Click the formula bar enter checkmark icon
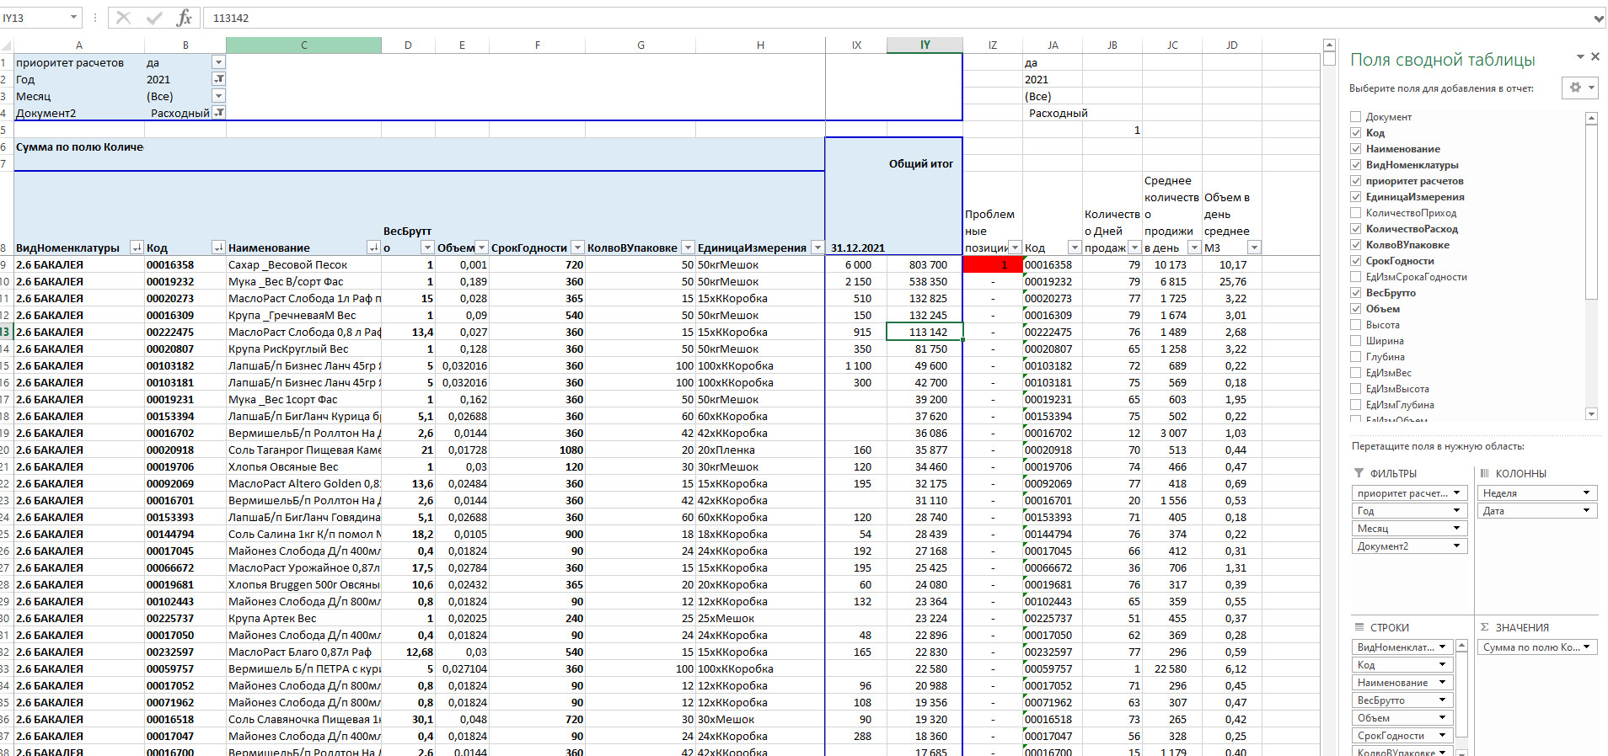 pyautogui.click(x=154, y=18)
